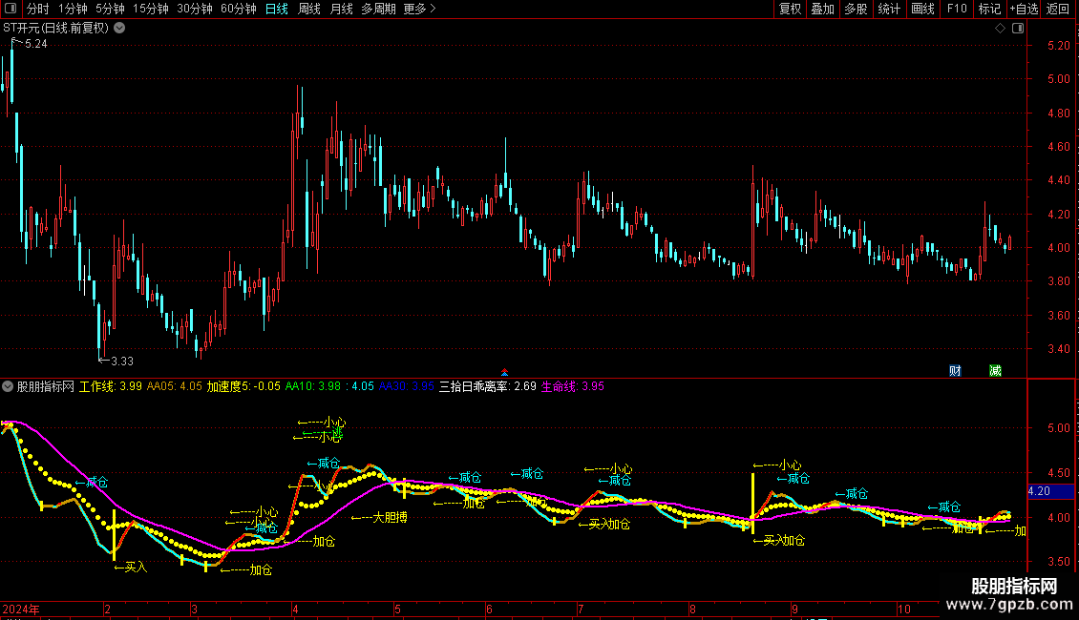Switch to 周线 weekly chart
This screenshot has height=620, width=1079.
coord(309,9)
